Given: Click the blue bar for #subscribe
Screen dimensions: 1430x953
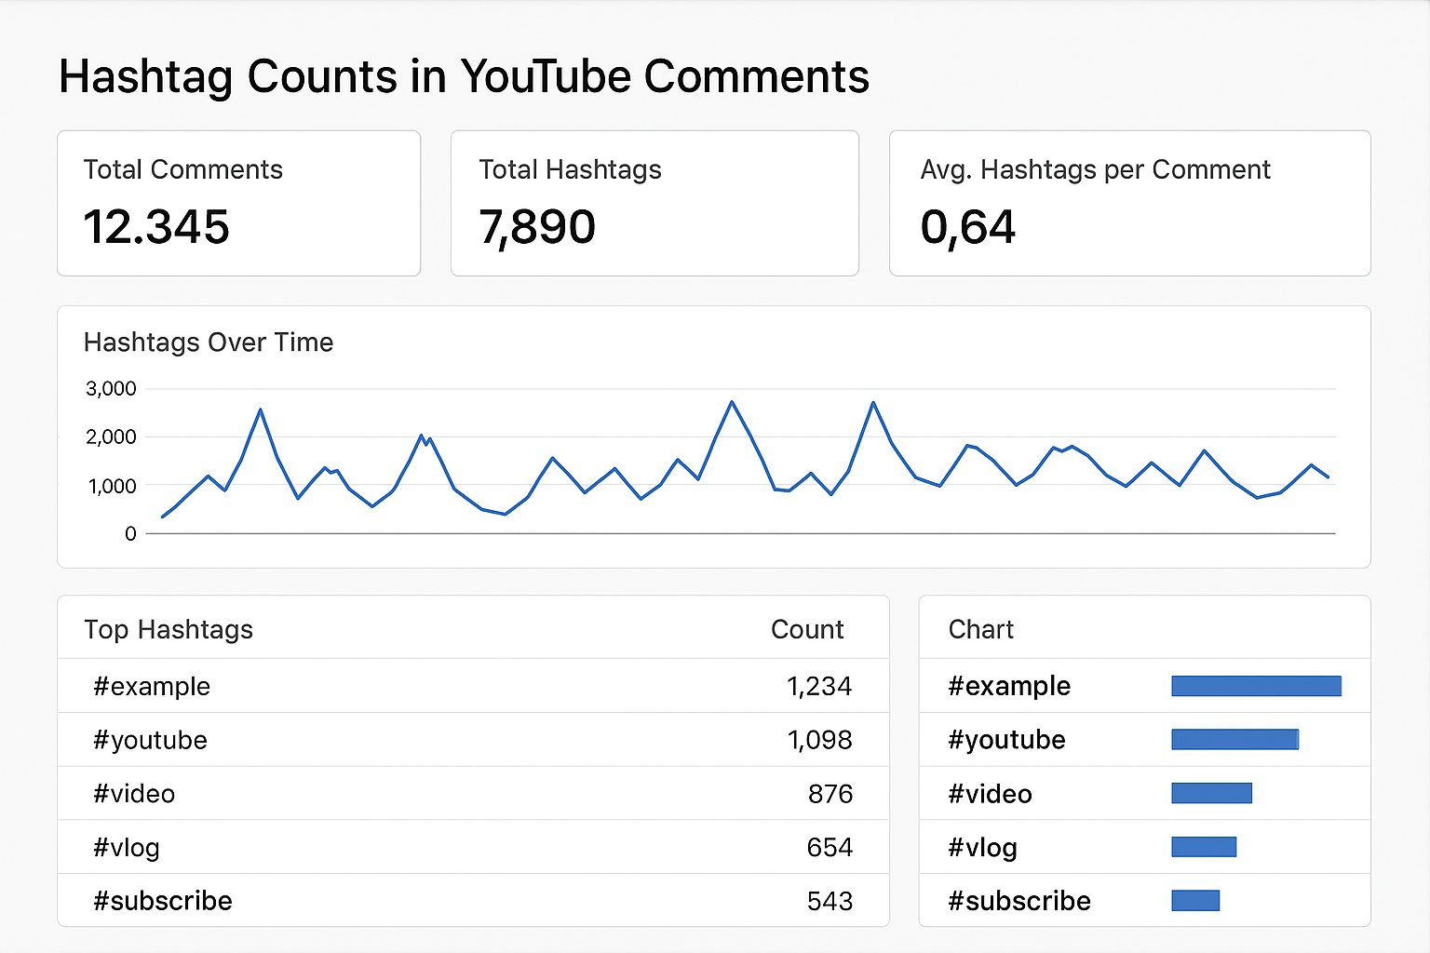Looking at the screenshot, I should click(1195, 901).
